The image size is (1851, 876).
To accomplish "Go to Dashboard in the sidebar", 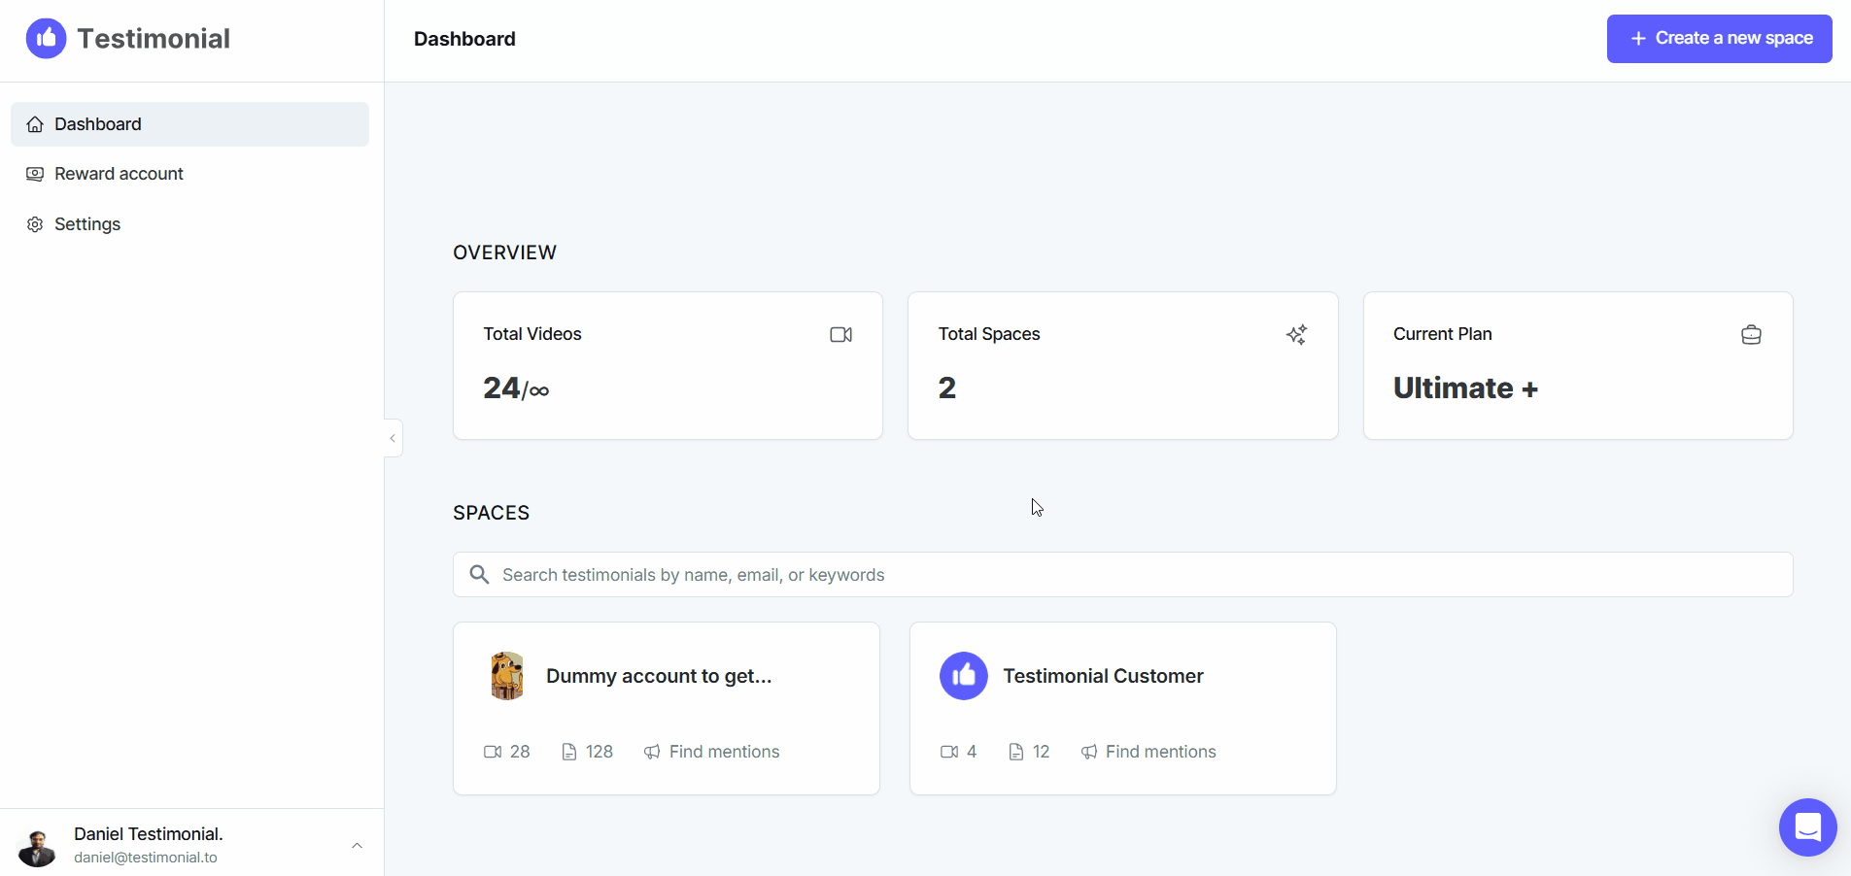I will (190, 124).
